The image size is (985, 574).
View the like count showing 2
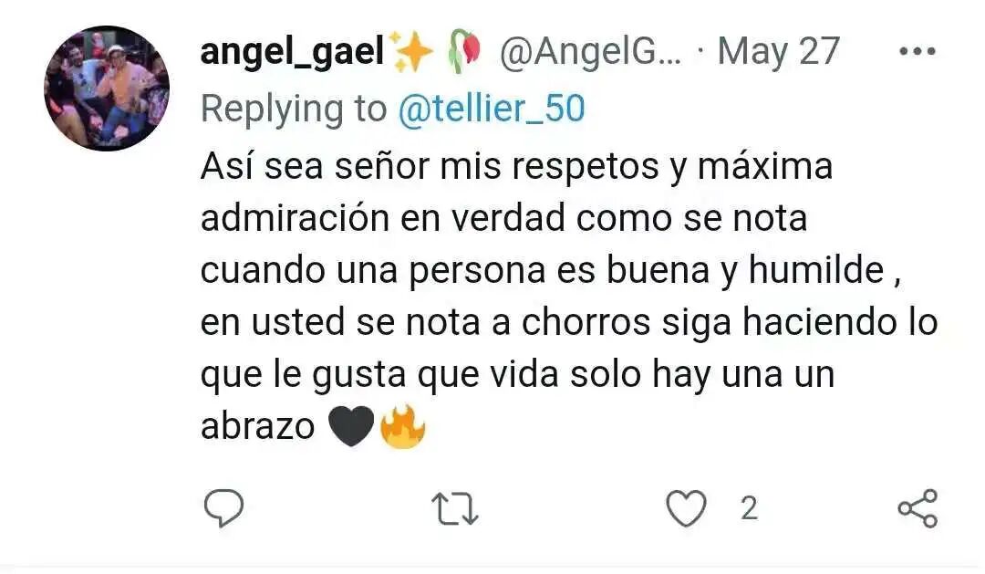point(749,508)
